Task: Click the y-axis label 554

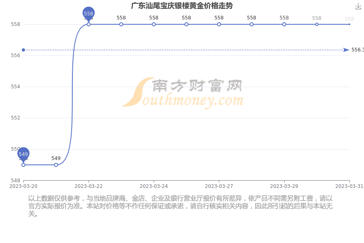Action: click(x=15, y=87)
